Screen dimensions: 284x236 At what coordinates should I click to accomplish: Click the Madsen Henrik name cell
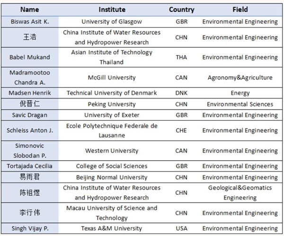tap(30, 93)
